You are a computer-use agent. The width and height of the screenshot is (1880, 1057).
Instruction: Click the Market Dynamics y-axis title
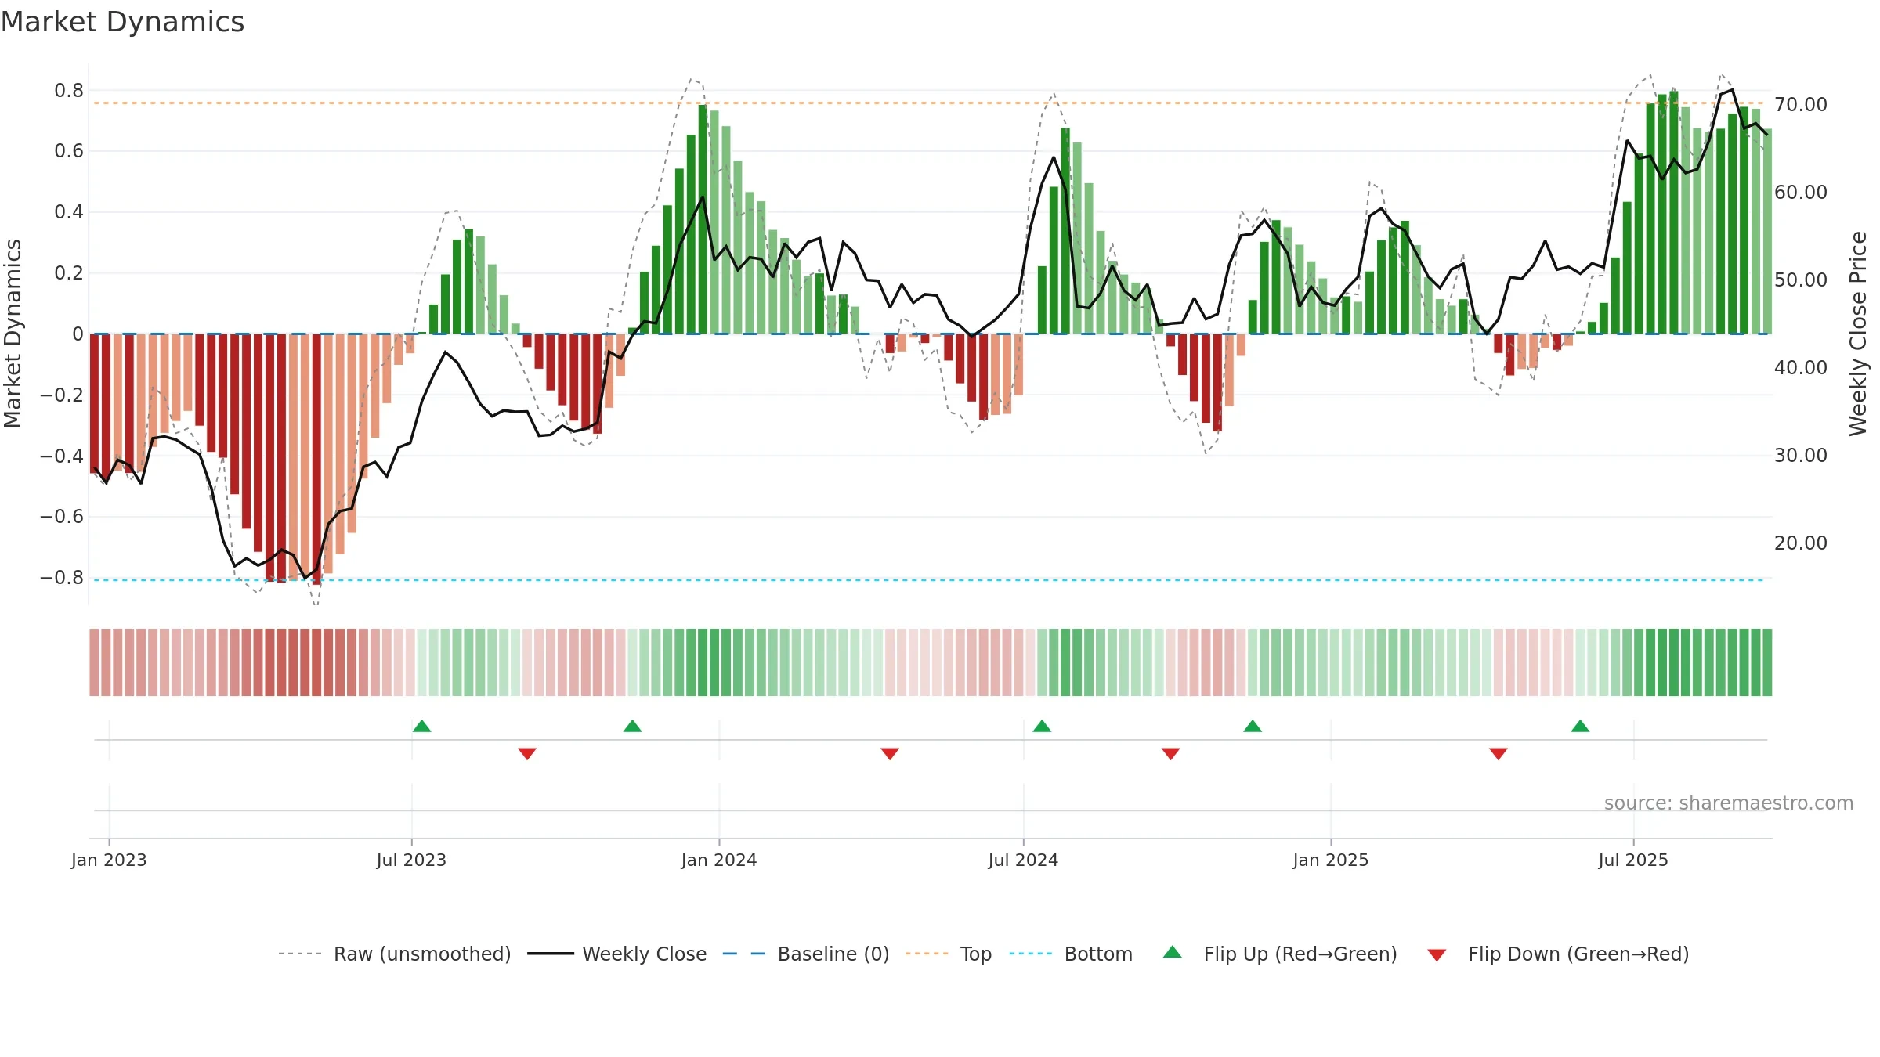coord(13,334)
